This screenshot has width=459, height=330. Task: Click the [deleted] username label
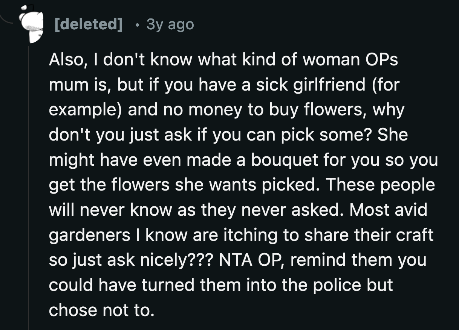point(89,24)
